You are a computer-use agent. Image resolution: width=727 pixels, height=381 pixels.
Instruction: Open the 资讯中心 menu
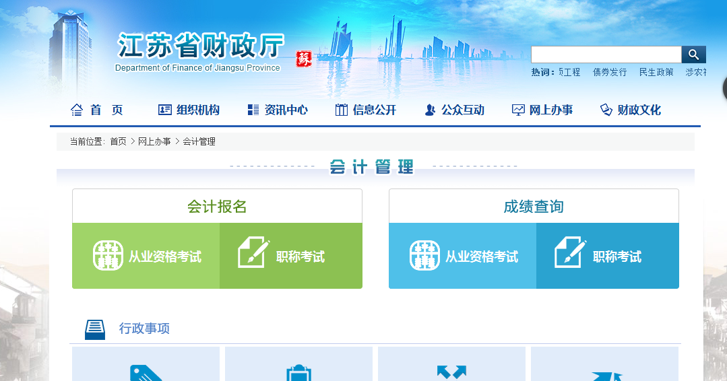click(286, 110)
